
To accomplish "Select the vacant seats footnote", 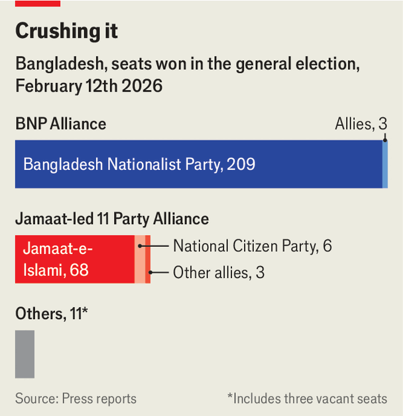I will click(x=308, y=399).
